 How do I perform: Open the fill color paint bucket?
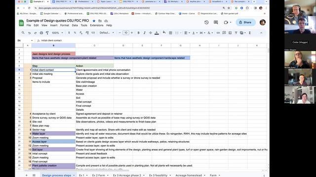click(x=164, y=32)
